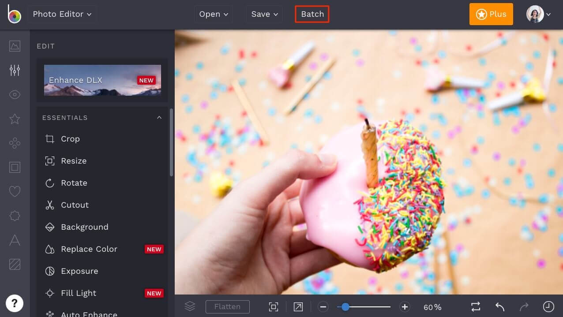The image size is (563, 317).
Task: Open the Textures sidebar icon
Action: [15, 264]
